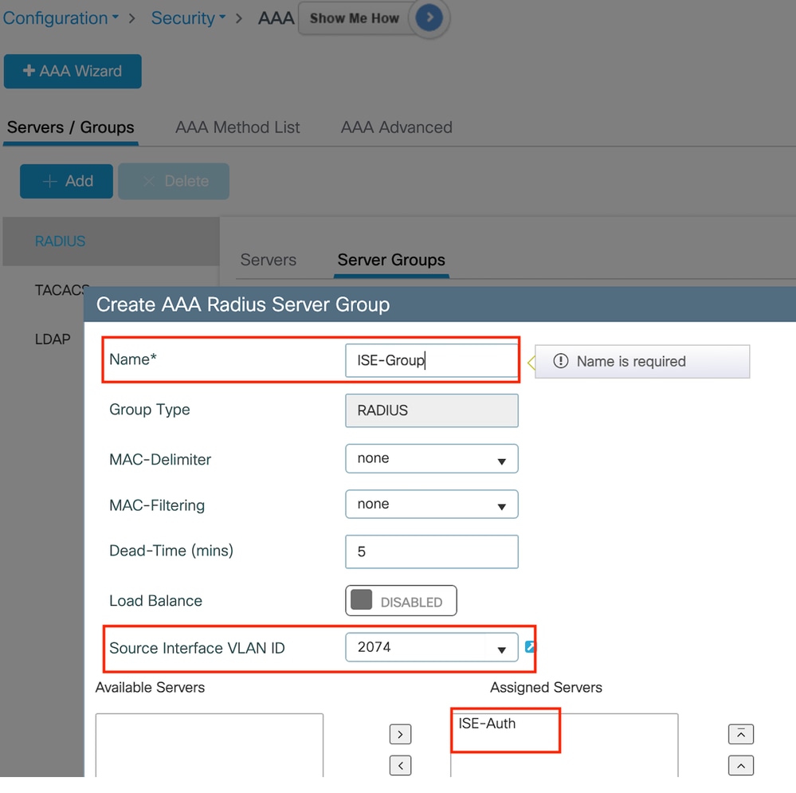This screenshot has width=796, height=793.
Task: Switch to the Servers / Groups tab
Action: click(x=71, y=128)
